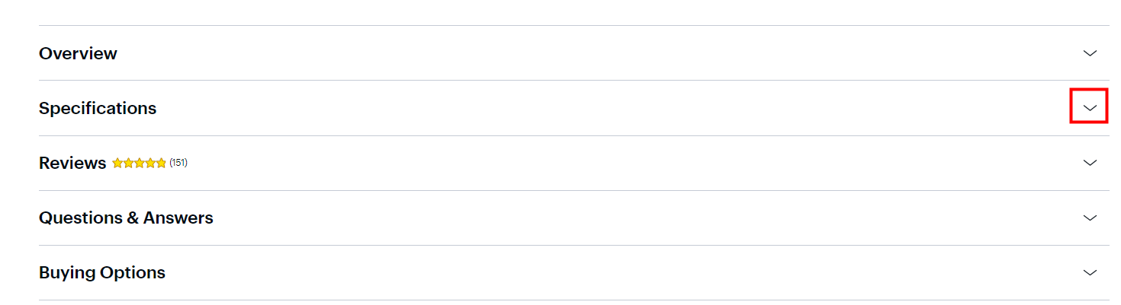1121x305 pixels.
Task: Expand the Reviews section chevron
Action: (x=1090, y=163)
